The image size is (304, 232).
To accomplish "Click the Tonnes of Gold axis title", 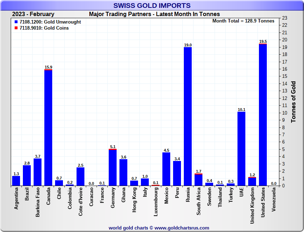I will 293,102.
